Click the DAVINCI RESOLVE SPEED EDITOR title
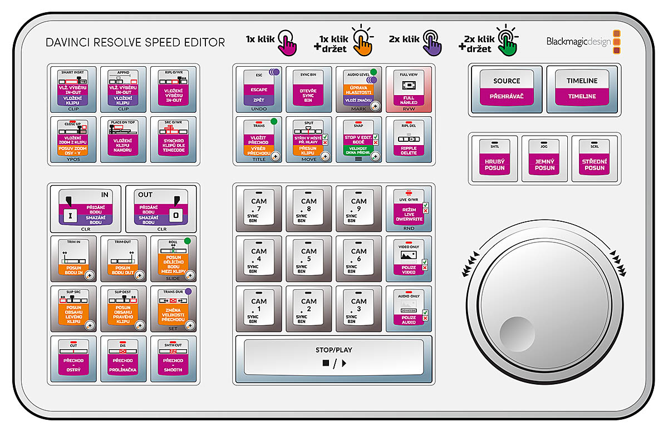 (135, 42)
